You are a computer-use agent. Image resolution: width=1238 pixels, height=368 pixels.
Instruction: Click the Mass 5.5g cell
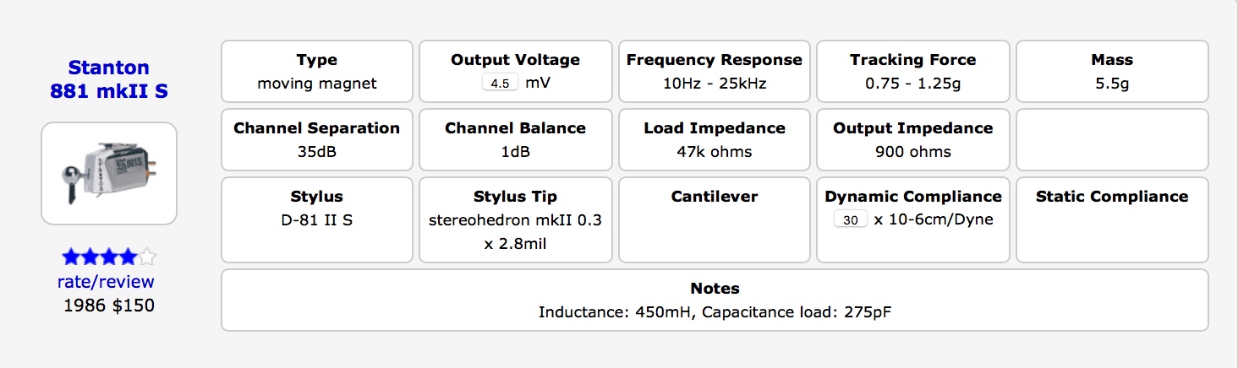[1112, 71]
